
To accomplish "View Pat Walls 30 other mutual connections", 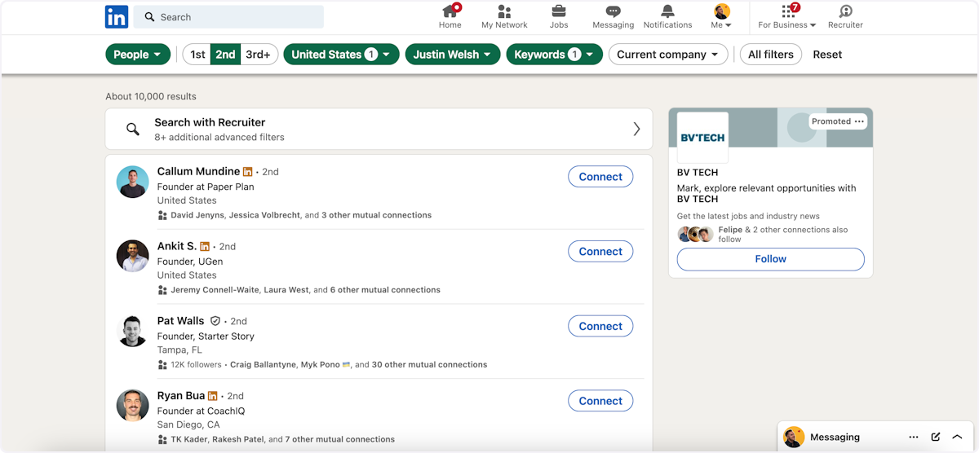I will coord(429,365).
